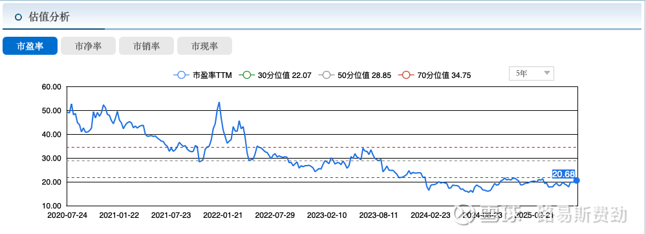The width and height of the screenshot is (646, 234).
Task: Click the 2020-07-24 date label
Action: pyautogui.click(x=67, y=215)
